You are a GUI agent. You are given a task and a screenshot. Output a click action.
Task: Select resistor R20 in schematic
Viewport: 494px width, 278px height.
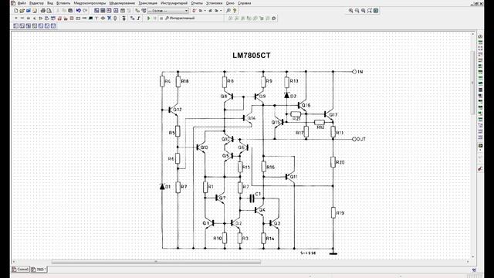coord(333,162)
